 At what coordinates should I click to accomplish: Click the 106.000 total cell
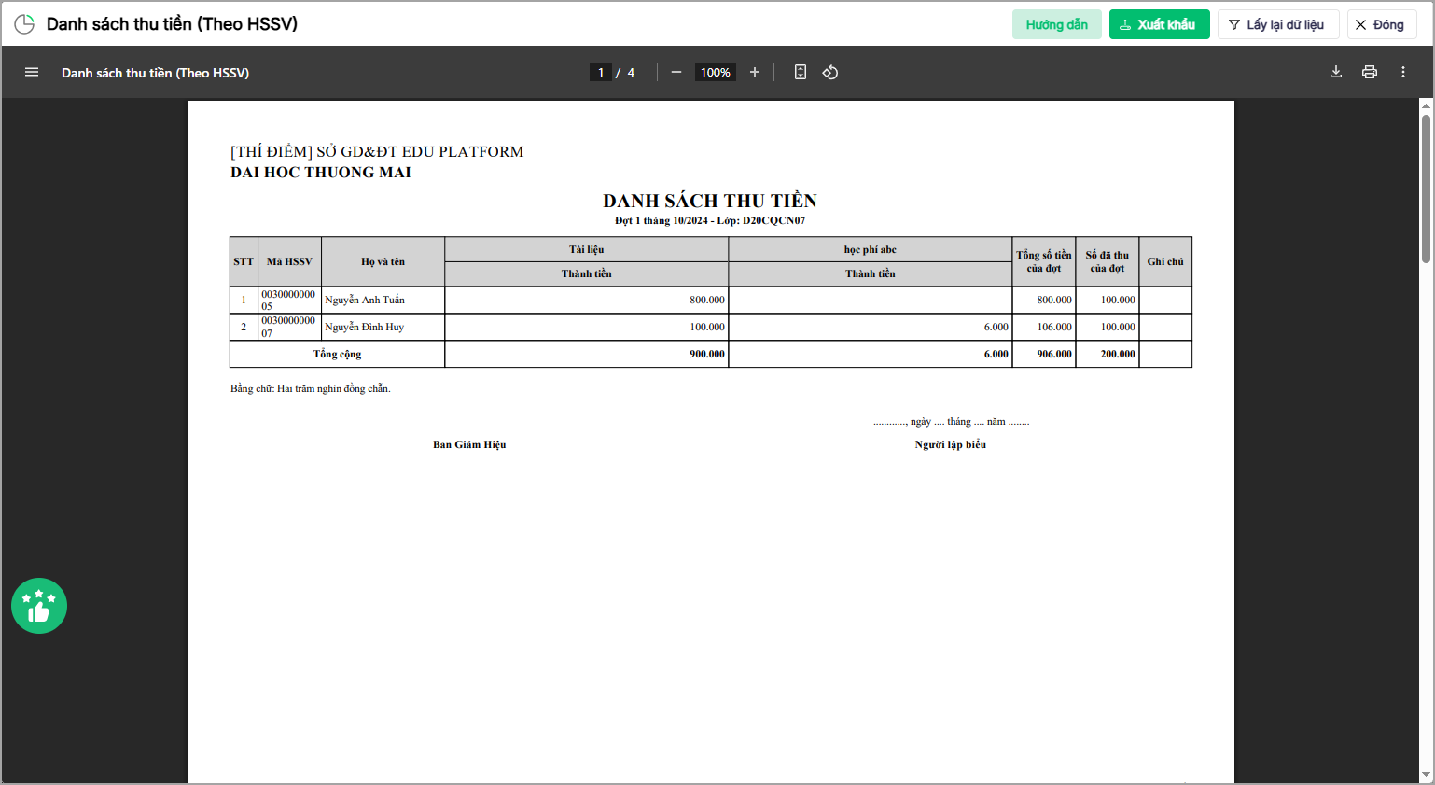(x=1044, y=327)
